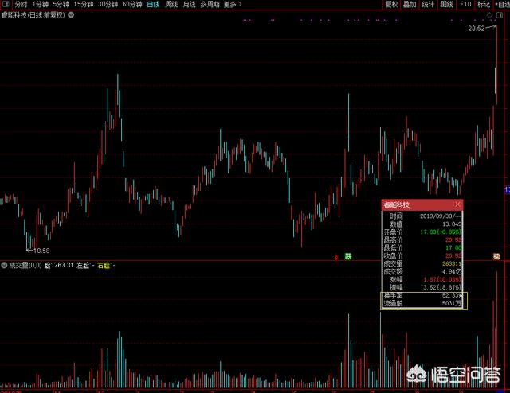Viewport: 510px width, 393px height.
Task: Click the red S marker beside 跌
Action: pyautogui.click(x=336, y=257)
